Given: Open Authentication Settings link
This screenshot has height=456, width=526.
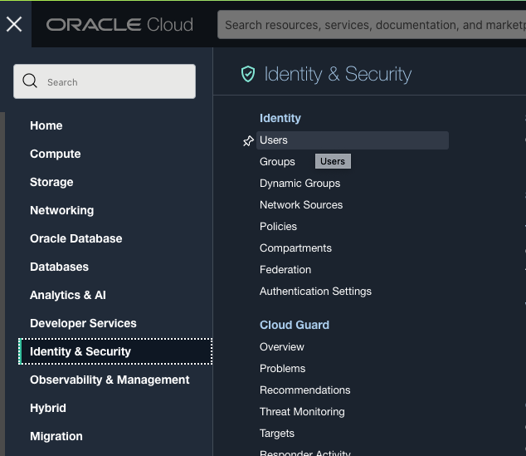Looking at the screenshot, I should click(315, 292).
